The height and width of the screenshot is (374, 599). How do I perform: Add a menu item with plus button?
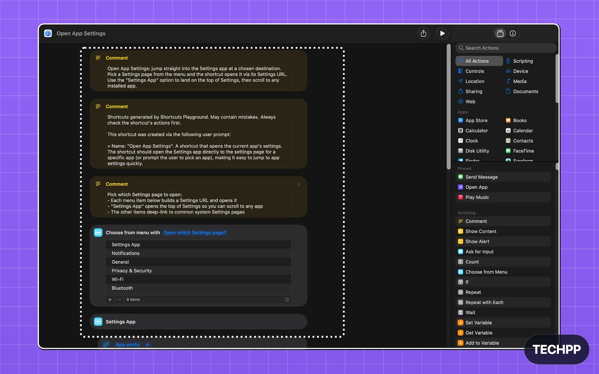(110, 300)
